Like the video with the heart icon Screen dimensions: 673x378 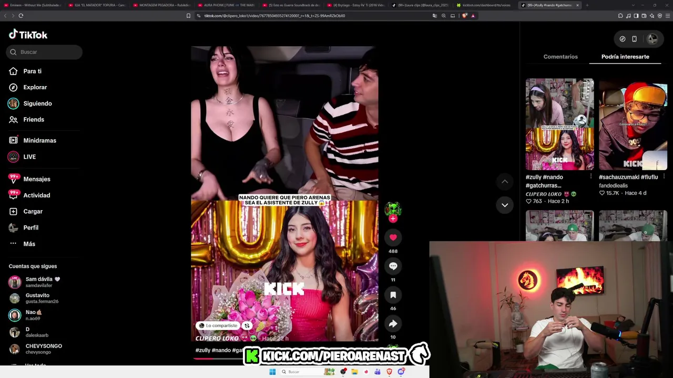[x=393, y=237]
